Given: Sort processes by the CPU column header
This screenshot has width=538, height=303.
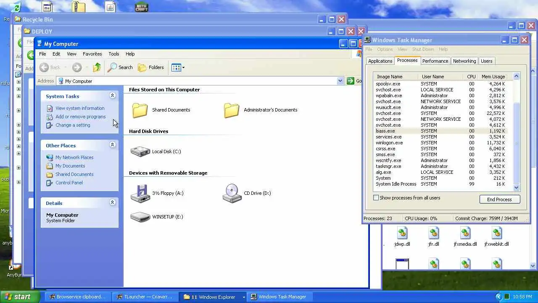Looking at the screenshot, I should click(470, 77).
